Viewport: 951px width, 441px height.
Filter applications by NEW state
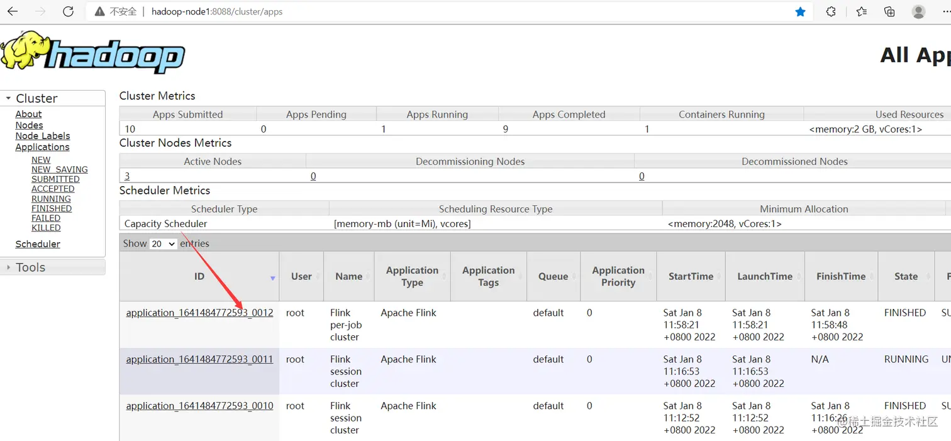click(41, 160)
